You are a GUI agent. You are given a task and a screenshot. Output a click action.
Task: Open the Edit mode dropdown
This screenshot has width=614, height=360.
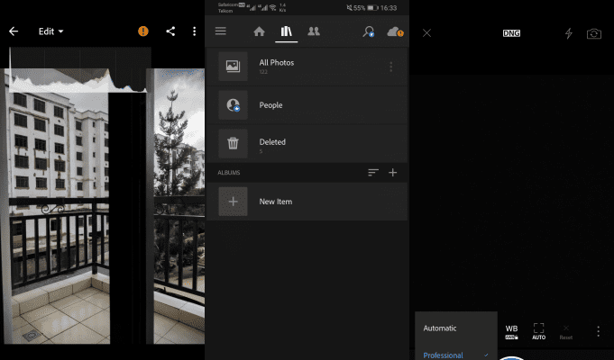pyautogui.click(x=50, y=31)
